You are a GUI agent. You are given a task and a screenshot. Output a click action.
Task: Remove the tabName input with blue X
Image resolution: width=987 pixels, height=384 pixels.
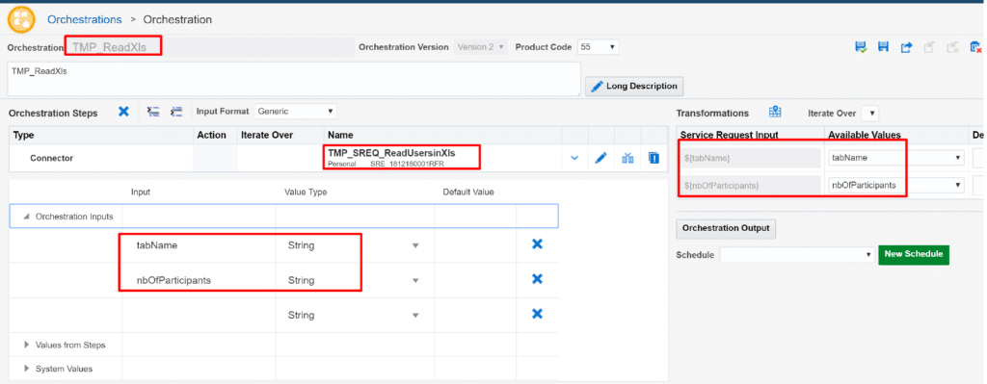[537, 244]
